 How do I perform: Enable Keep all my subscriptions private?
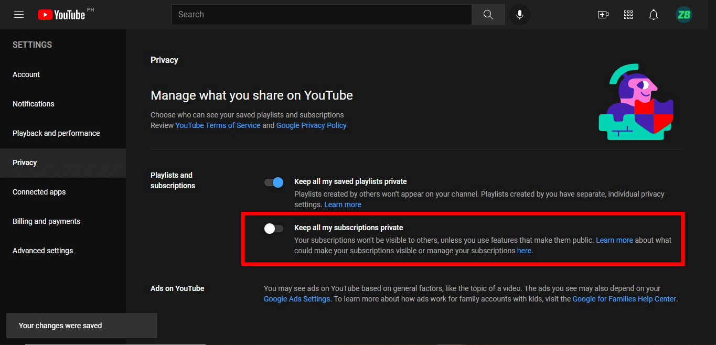pyautogui.click(x=273, y=228)
